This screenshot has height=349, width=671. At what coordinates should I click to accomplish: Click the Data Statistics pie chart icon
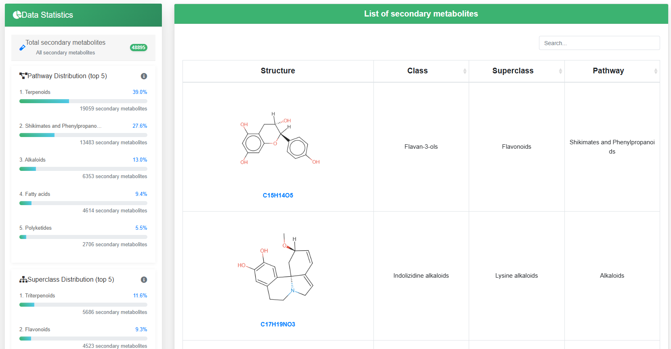[x=17, y=15]
